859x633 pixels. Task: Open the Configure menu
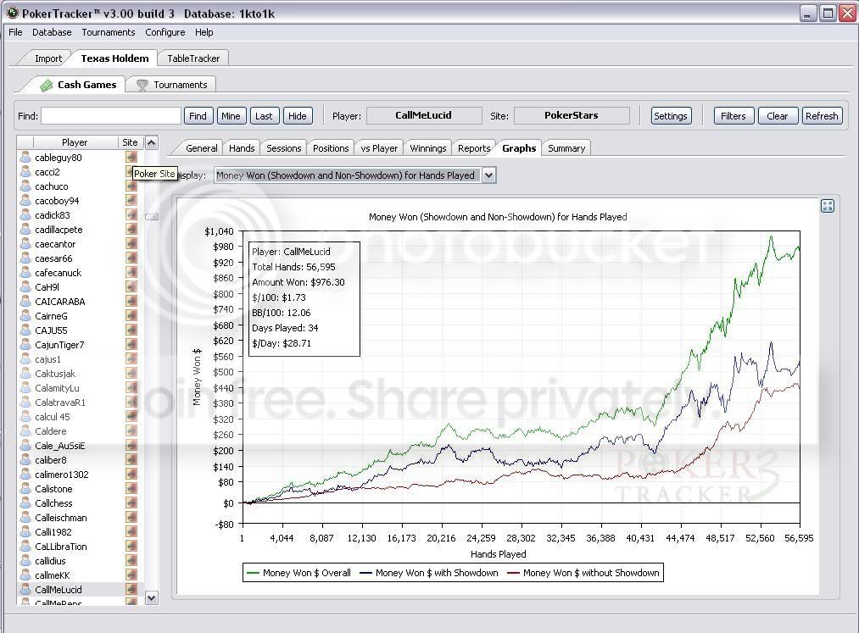coord(165,32)
